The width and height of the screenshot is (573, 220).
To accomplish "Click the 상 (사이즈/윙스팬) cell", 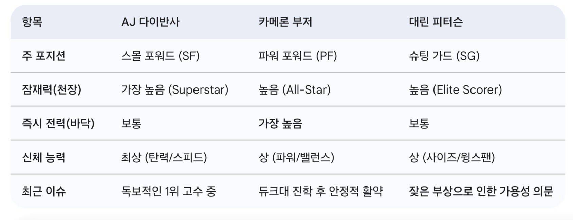I will [452, 157].
